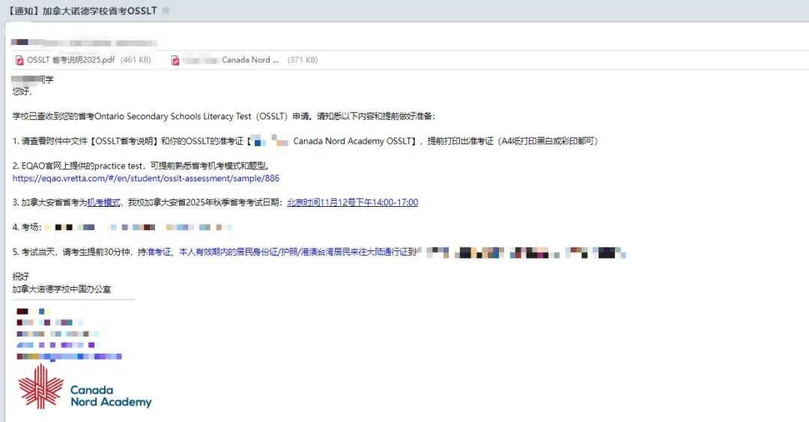Click the 祝好 closing line
The width and height of the screenshot is (809, 422).
click(x=21, y=277)
